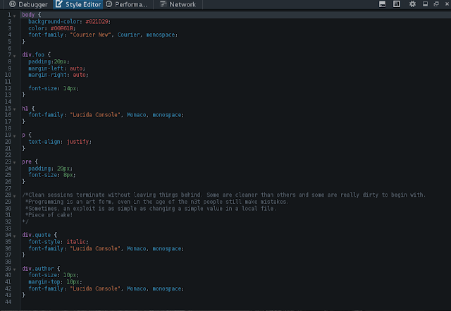Open the developer tools settings gear
451x311 pixels.
click(412, 4)
